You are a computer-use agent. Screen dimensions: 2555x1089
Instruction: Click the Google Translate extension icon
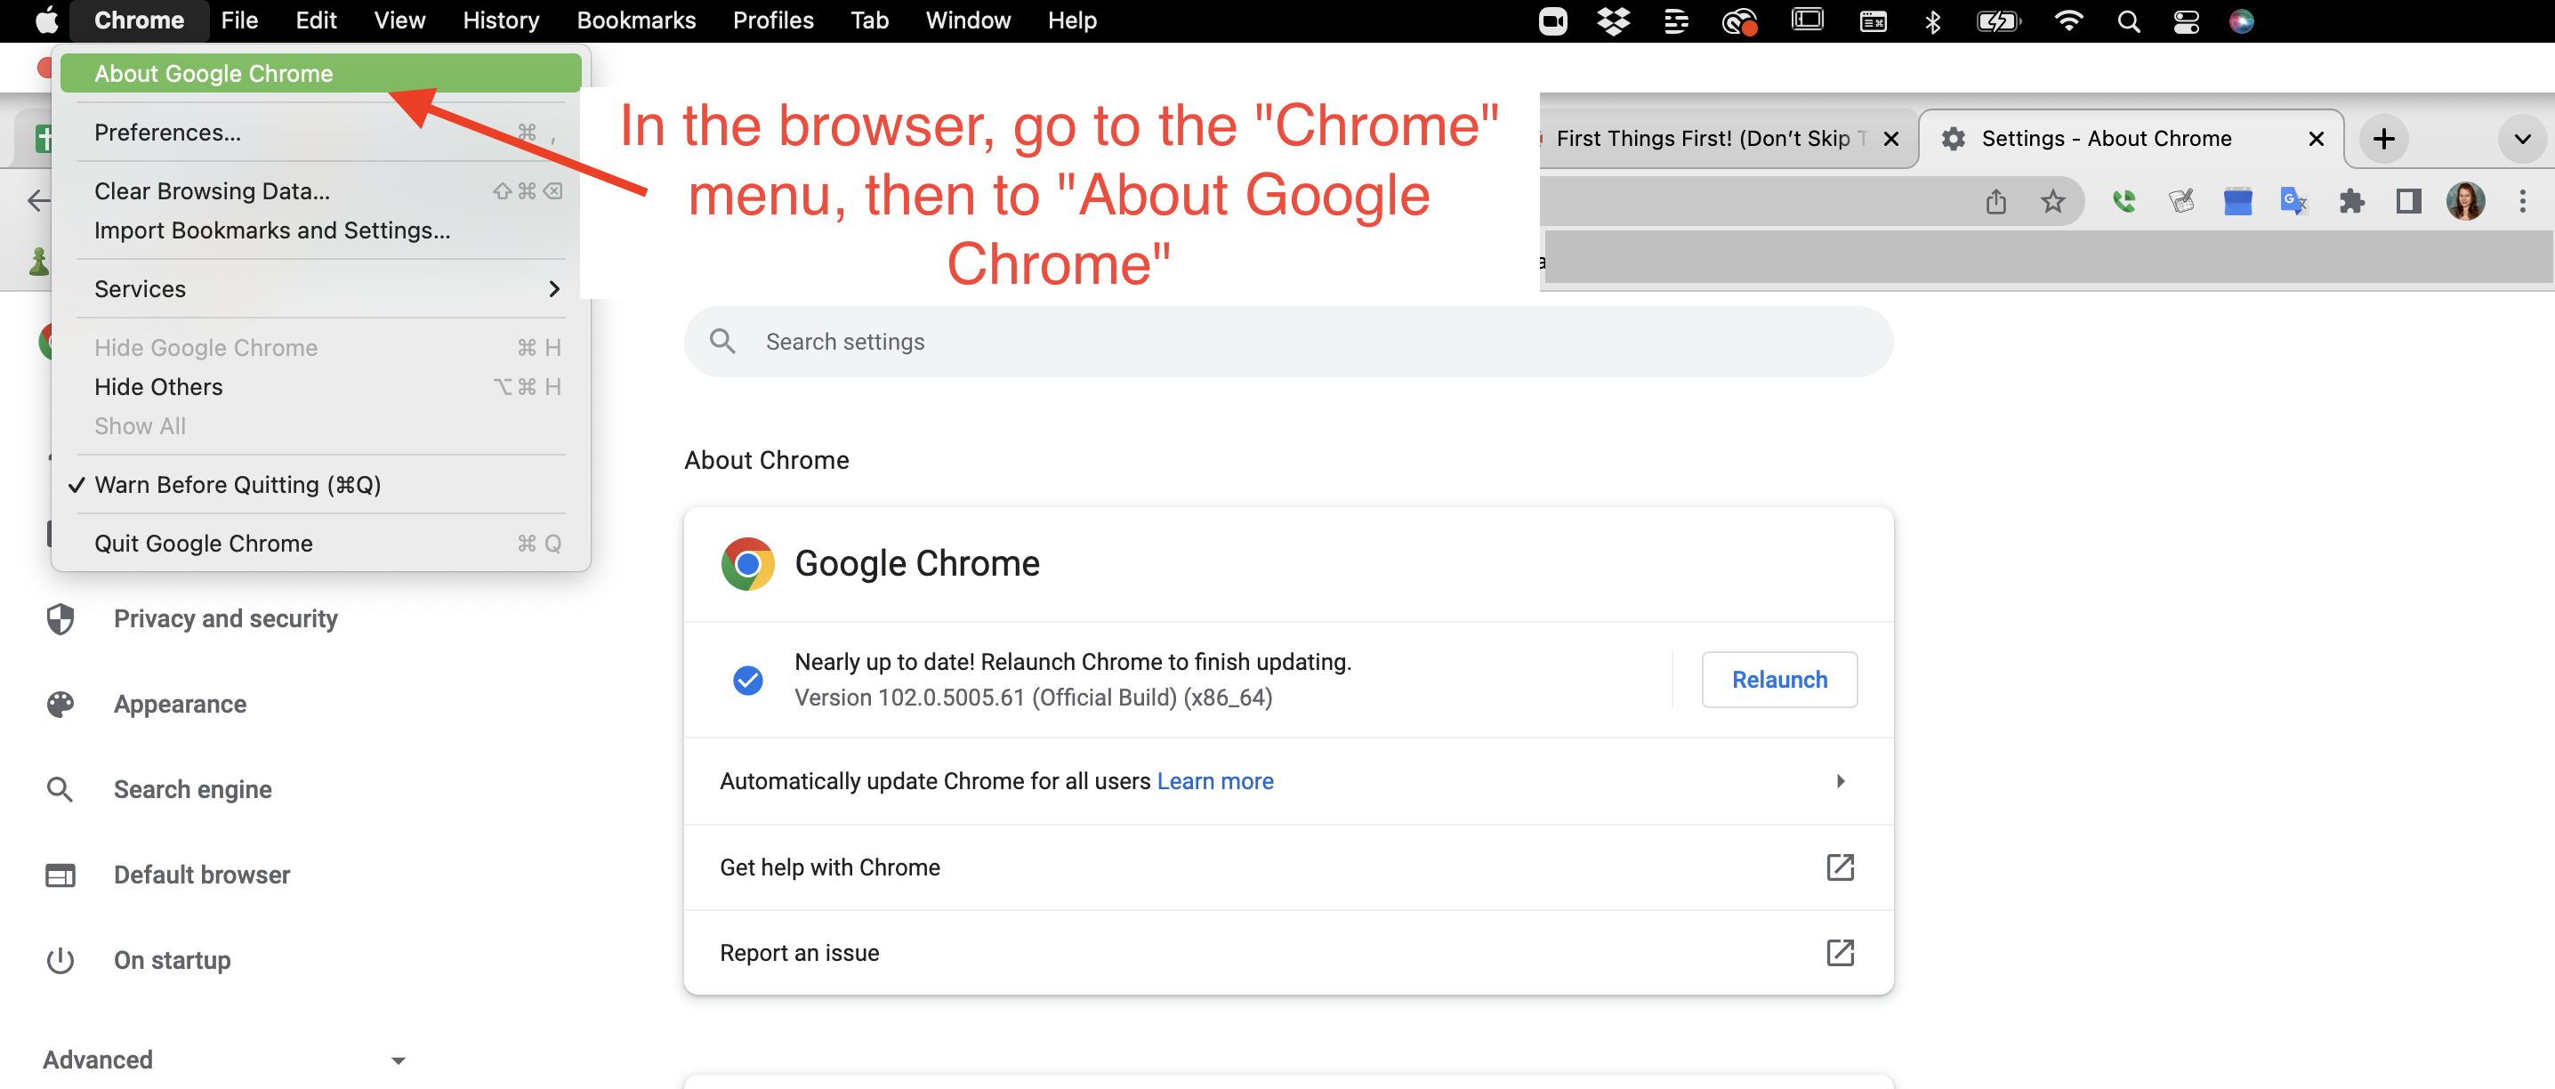[x=2293, y=201]
